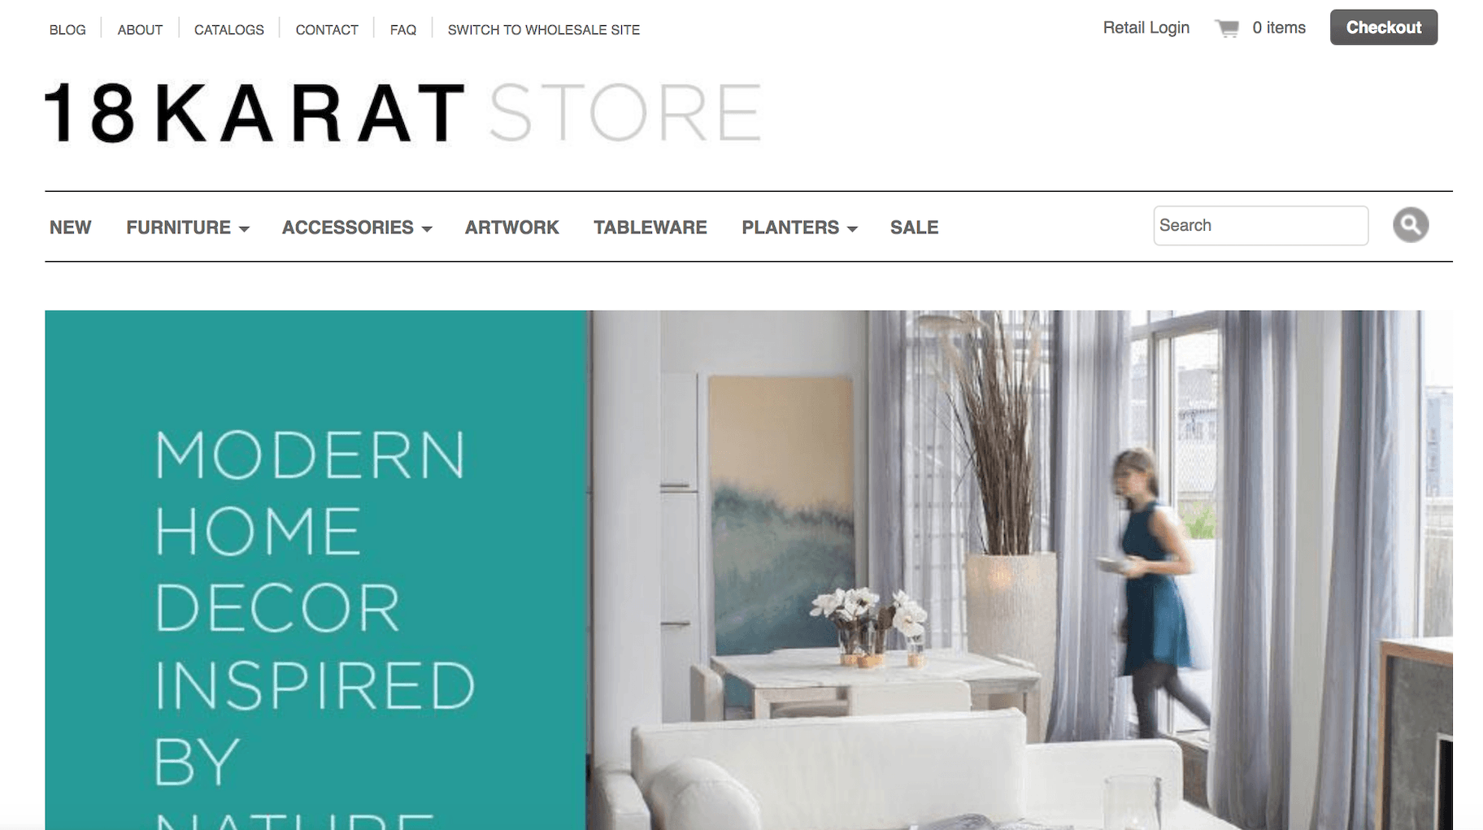Click the shopping cart icon
Viewport: 1483px width, 830px height.
point(1227,28)
